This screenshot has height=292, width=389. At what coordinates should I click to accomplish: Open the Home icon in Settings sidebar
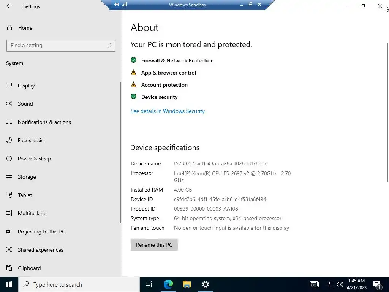[9, 27]
